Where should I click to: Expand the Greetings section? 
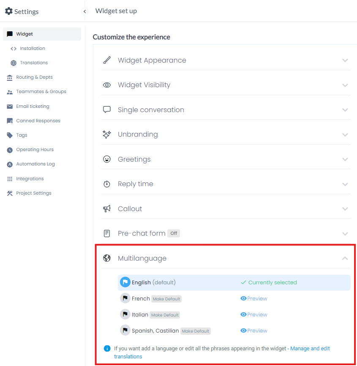pyautogui.click(x=345, y=160)
